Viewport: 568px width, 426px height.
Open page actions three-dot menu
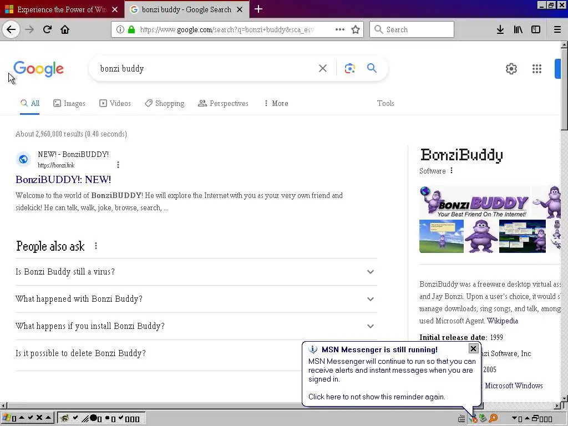tap(340, 29)
